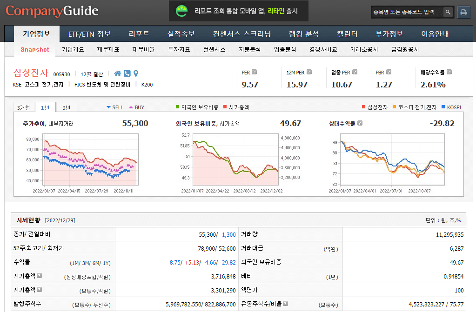Click the K200 index label
This screenshot has height=312, width=476.
(x=147, y=85)
